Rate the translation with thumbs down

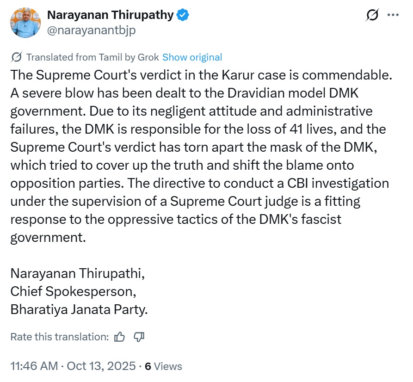coord(139,337)
